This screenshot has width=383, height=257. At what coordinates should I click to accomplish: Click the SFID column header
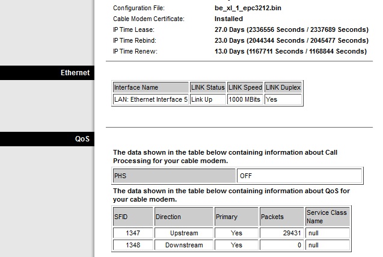click(132, 217)
